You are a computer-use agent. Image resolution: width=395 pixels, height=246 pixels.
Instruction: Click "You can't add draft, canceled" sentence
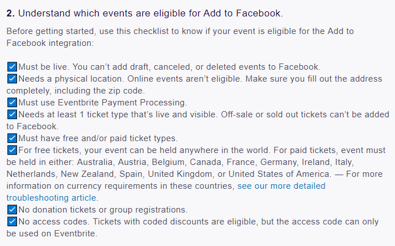click(196, 67)
